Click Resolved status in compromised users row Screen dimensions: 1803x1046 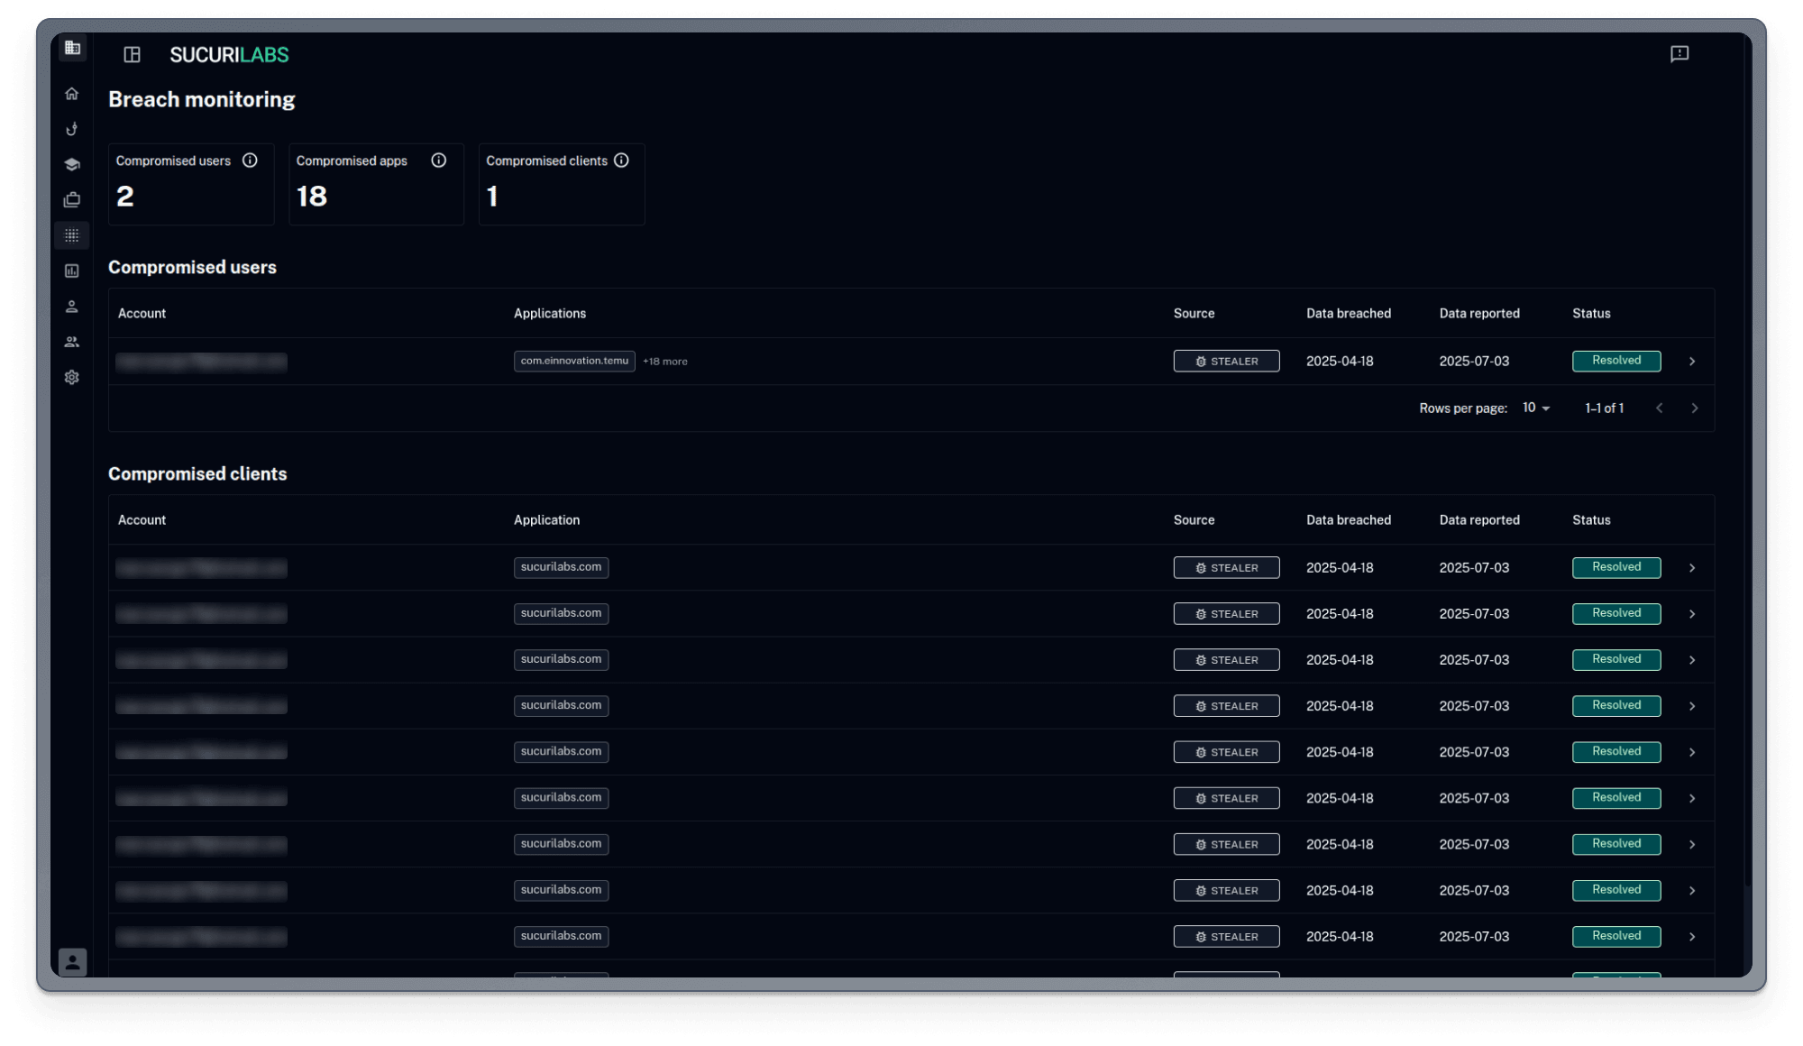tap(1616, 361)
